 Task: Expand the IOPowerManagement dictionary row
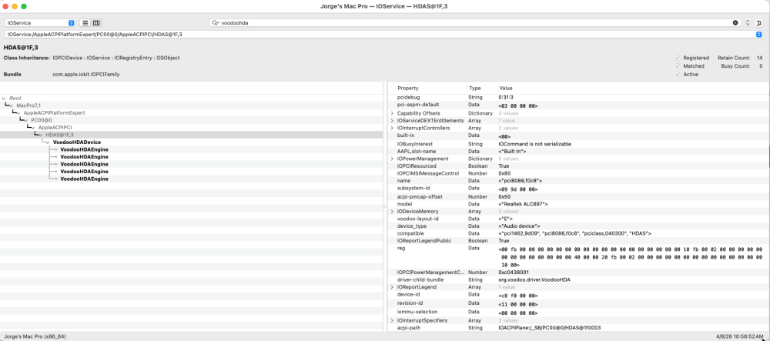(x=392, y=159)
